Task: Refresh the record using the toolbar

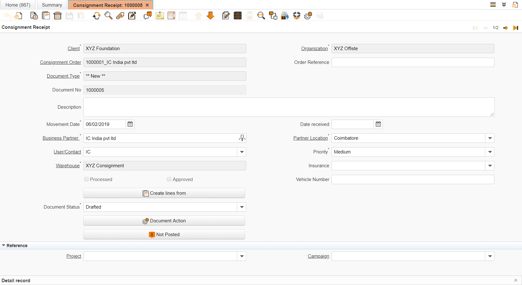Action: pyautogui.click(x=97, y=16)
